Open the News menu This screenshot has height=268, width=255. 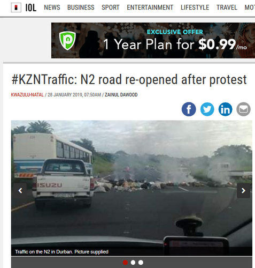pos(52,8)
